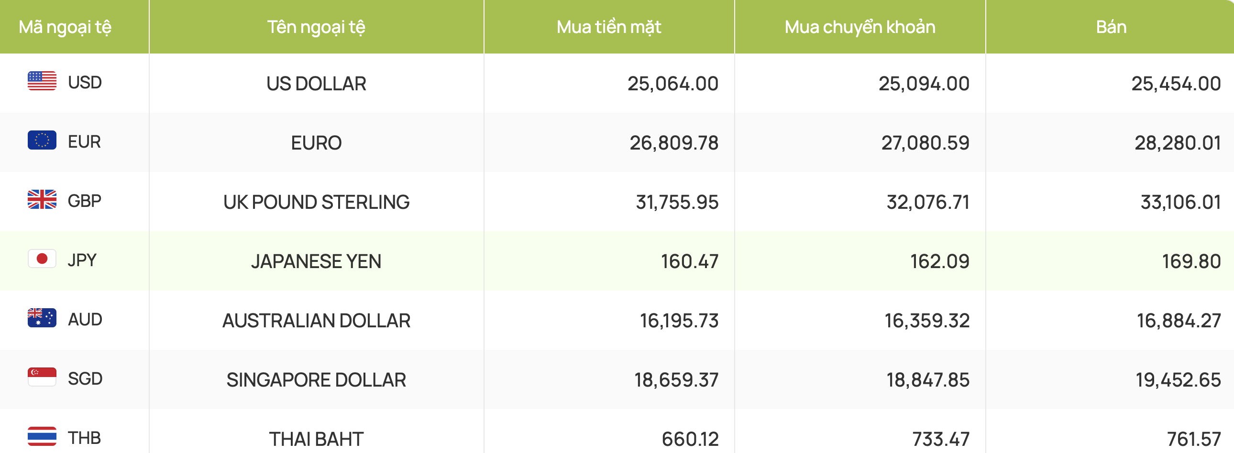Image resolution: width=1234 pixels, height=453 pixels.
Task: Click GBP cash buy rate 31,755.95
Action: [677, 202]
